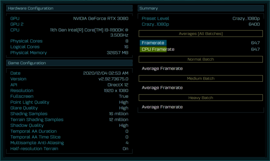Click the blue Framerate bar
The width and height of the screenshot is (270, 161).
(x=153, y=43)
